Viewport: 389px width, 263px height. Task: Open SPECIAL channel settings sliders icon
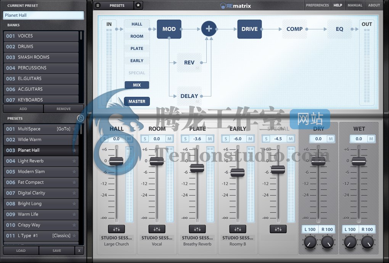[278, 229]
